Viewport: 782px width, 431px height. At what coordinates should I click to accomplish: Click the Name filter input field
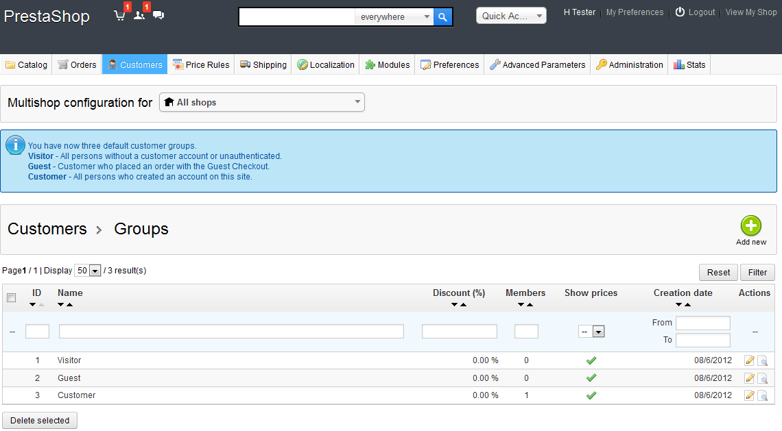[231, 332]
